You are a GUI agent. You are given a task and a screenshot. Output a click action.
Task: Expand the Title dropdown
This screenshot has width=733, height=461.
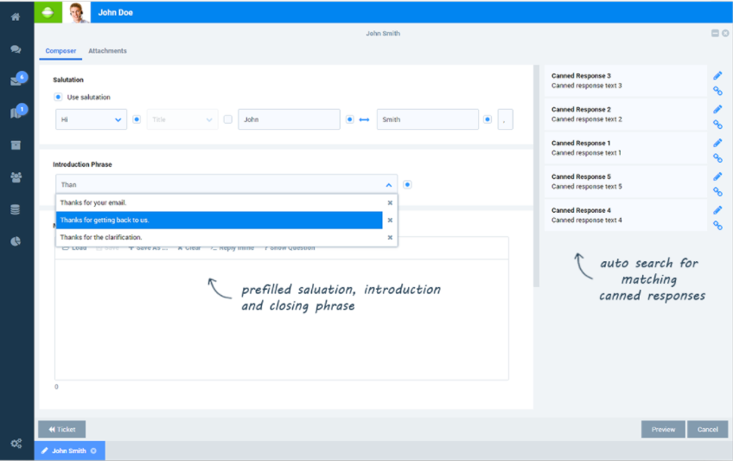tap(182, 119)
